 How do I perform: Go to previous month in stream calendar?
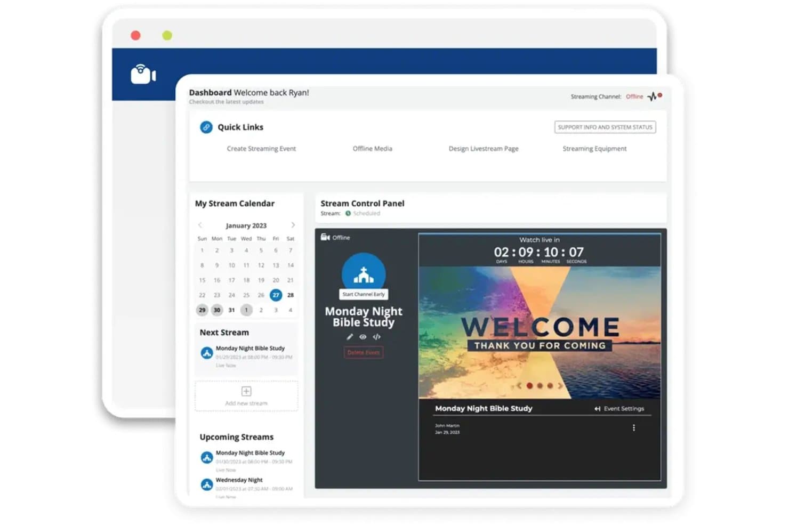[x=200, y=225]
